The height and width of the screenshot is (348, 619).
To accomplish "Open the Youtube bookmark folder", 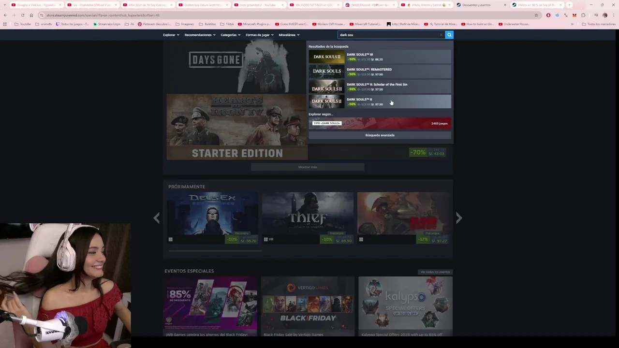I will pyautogui.click(x=23, y=24).
